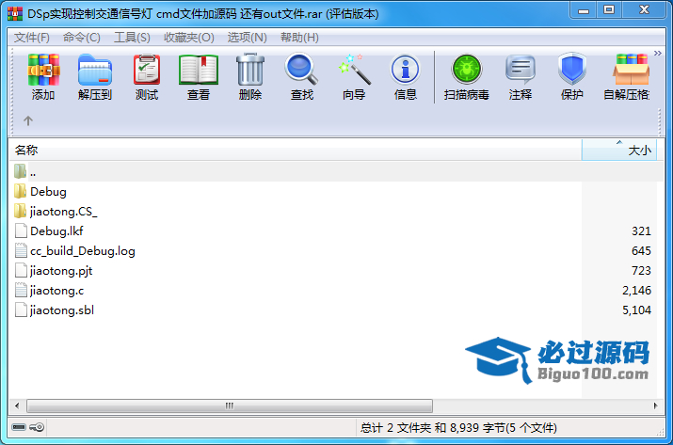Expand the toolbar overflow chevron

[658, 54]
